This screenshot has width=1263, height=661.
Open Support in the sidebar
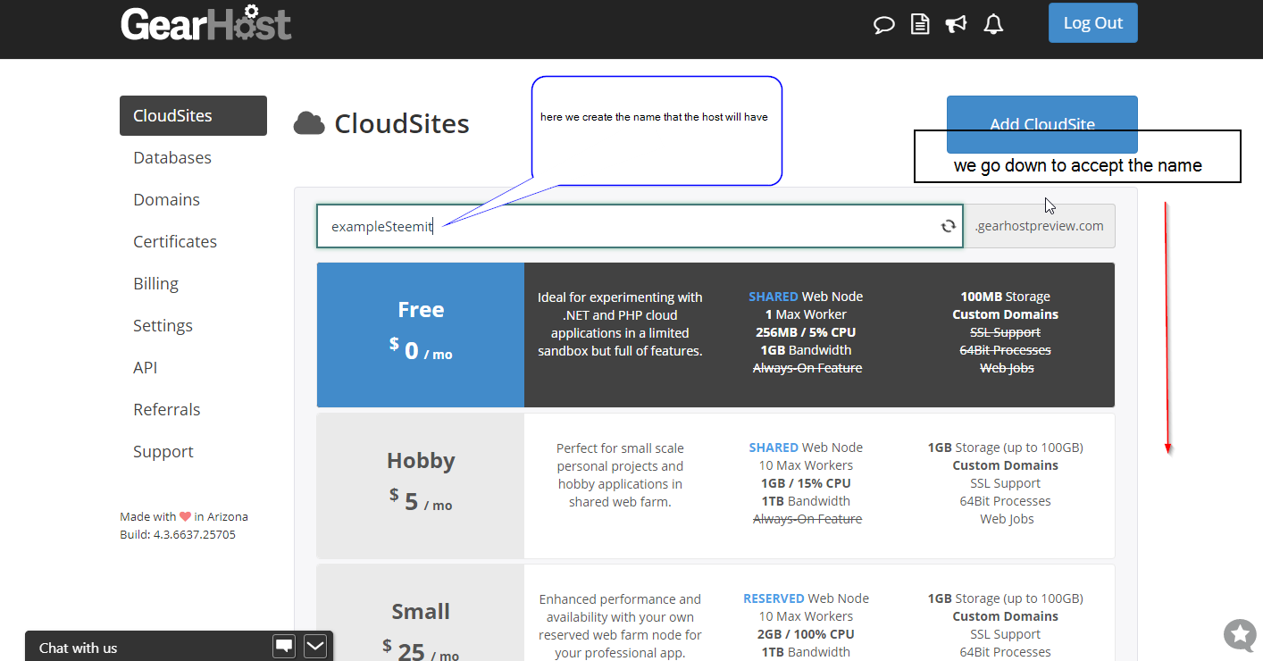[x=163, y=451]
